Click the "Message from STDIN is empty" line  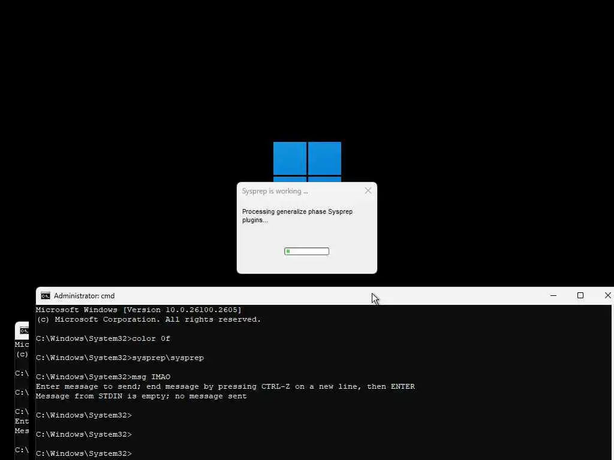point(141,397)
